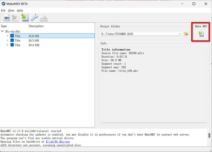Click the 'Source file name: 00200.m2ts' line
The width and height of the screenshot is (212, 152).
(123, 53)
